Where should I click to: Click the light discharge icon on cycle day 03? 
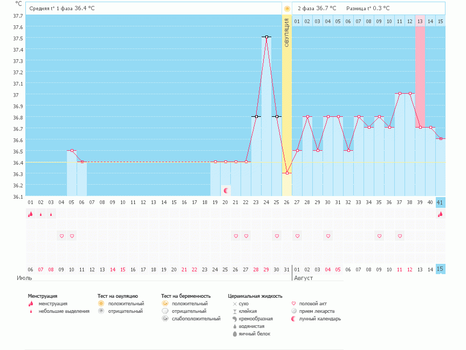pyautogui.click(x=51, y=214)
